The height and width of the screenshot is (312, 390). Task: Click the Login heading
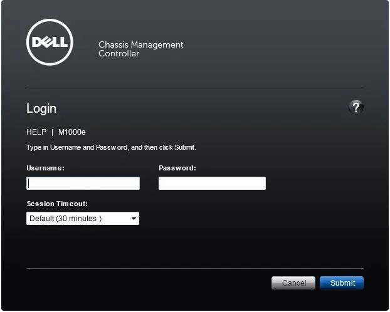coord(41,108)
